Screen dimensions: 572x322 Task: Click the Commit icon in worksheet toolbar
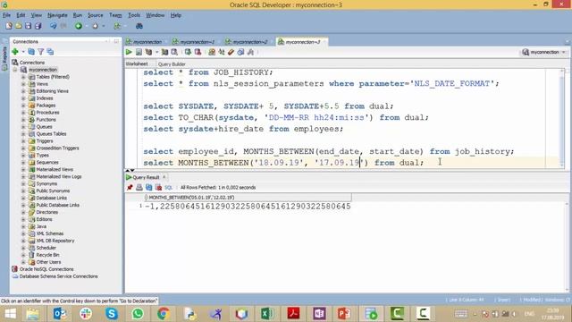[188, 52]
